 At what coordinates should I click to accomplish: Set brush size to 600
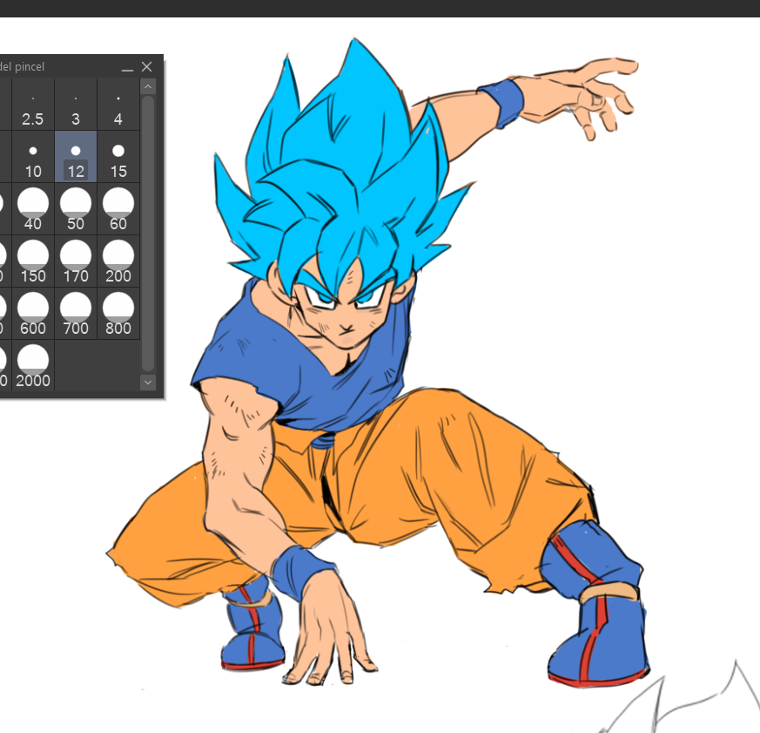(x=33, y=314)
